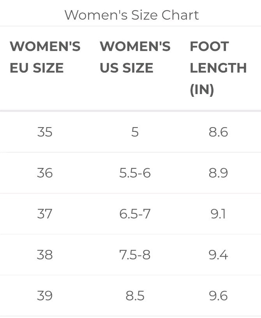This screenshot has height=318, width=261.
Task: Click the Foot Length (IN) column header
Action: click(218, 68)
